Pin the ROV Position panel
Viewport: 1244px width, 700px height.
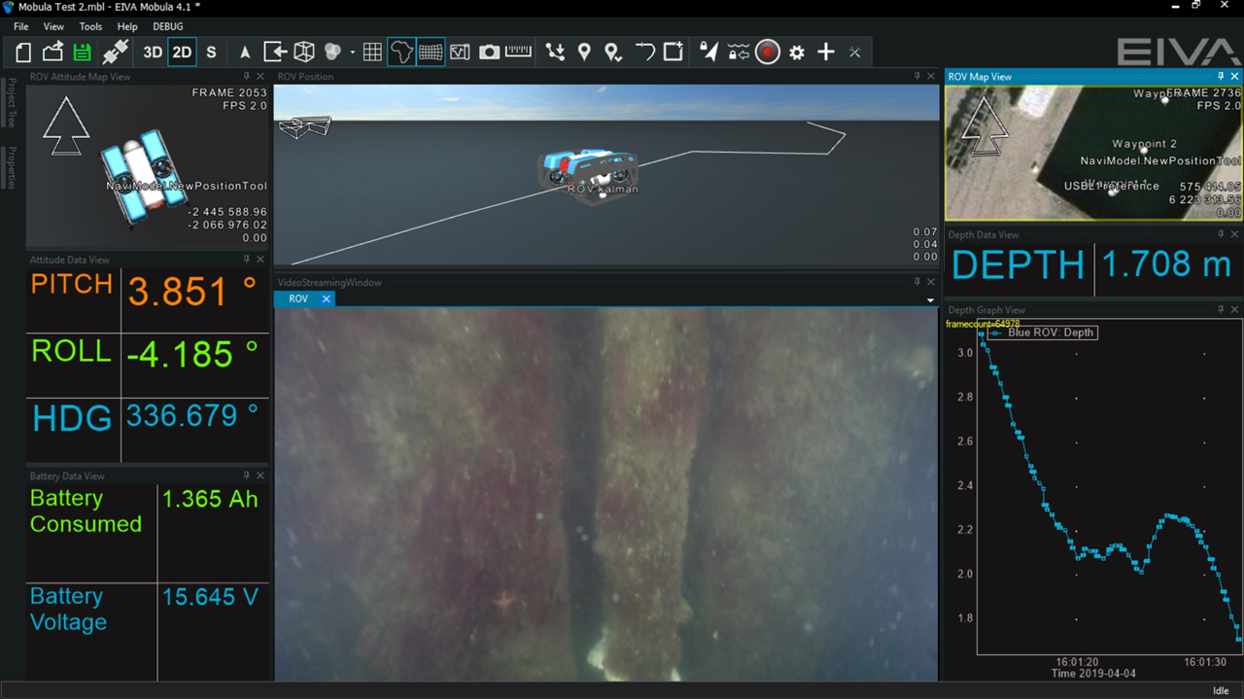tap(916, 77)
